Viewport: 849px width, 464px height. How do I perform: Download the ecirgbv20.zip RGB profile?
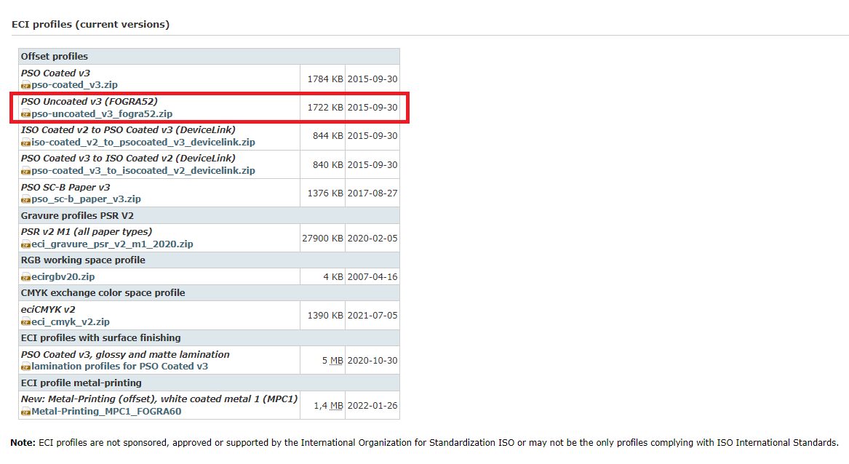tap(63, 276)
